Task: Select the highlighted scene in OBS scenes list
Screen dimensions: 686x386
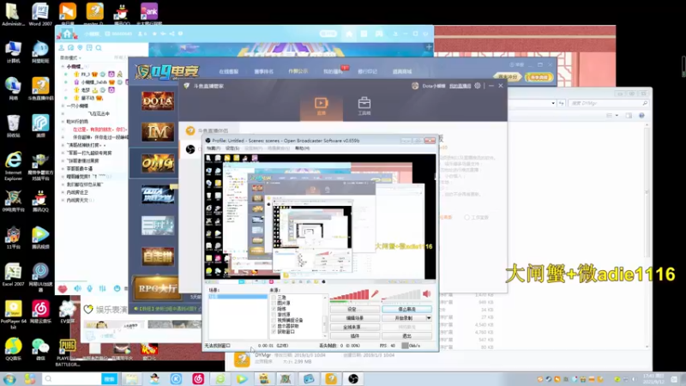Action: click(238, 297)
